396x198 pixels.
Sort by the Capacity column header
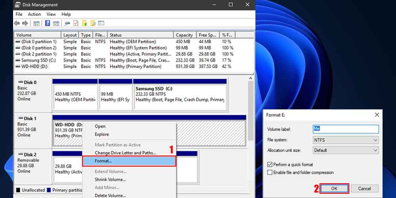coord(184,35)
